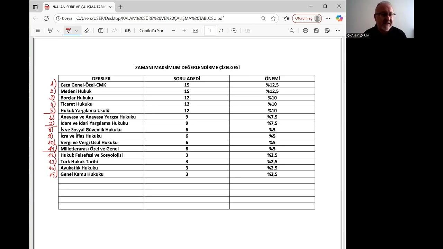Click the Borçlar Hukuku cell
The width and height of the screenshot is (443, 249).
101,98
